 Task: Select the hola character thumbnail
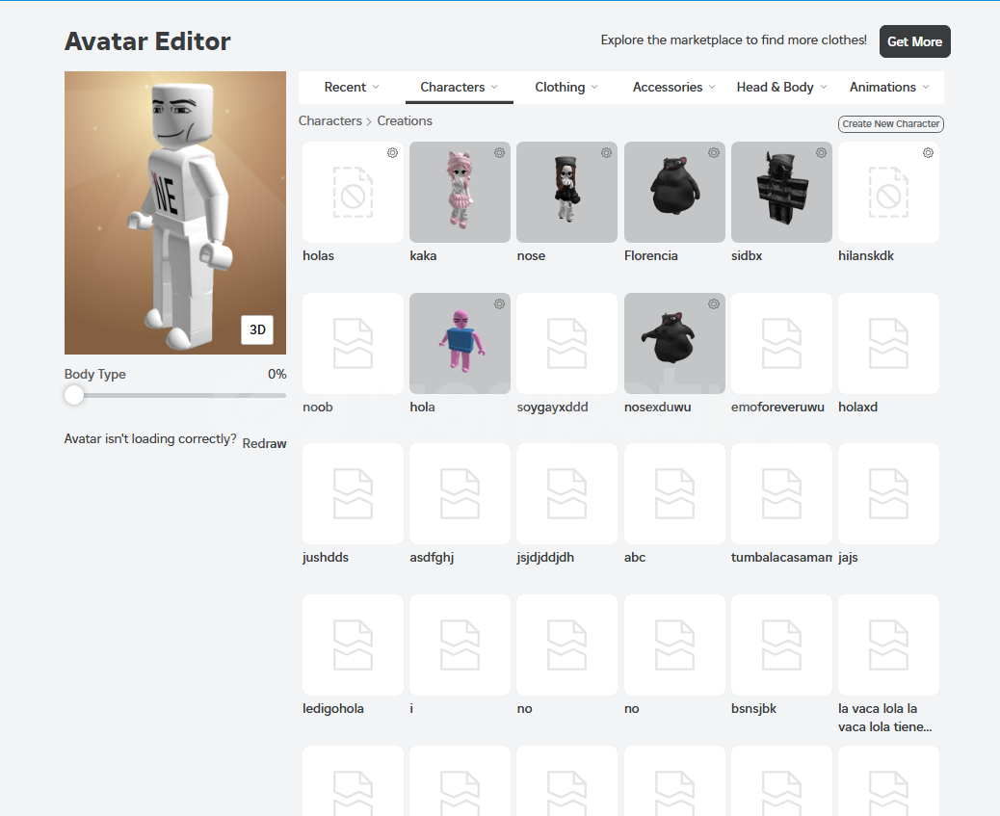(460, 343)
